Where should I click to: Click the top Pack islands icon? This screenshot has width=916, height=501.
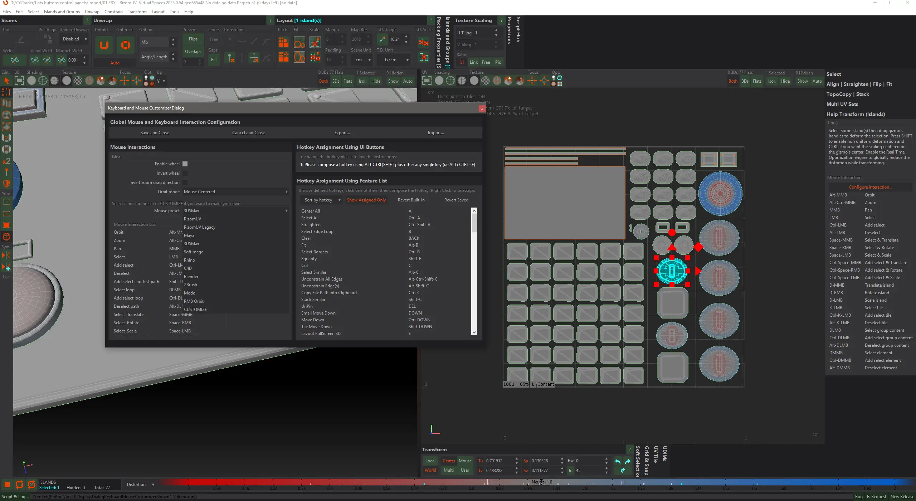pyautogui.click(x=283, y=43)
